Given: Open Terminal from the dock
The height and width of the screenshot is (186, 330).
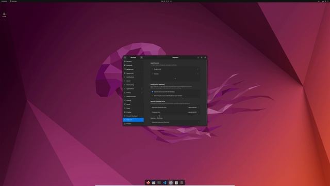Looking at the screenshot, I should pos(159,182).
